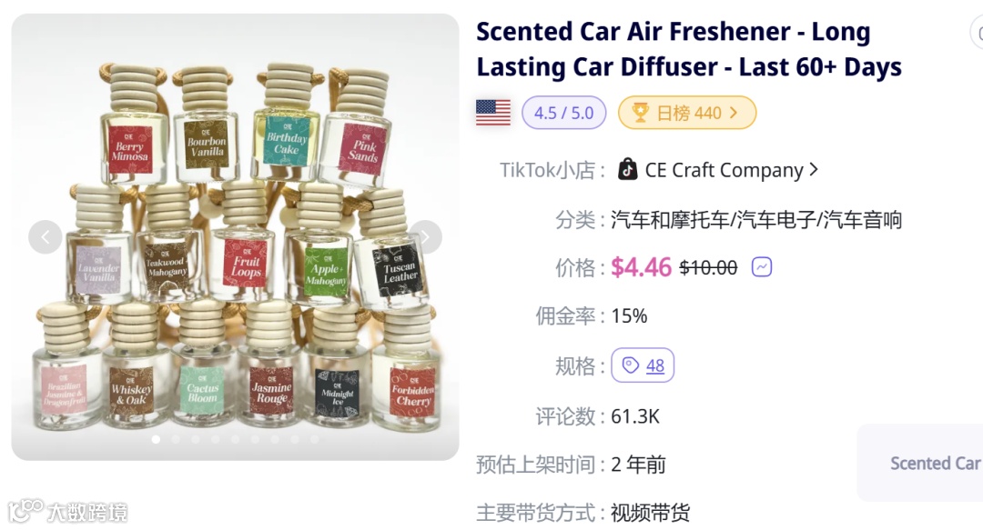The width and height of the screenshot is (983, 530).
Task: Open the price trend chart icon
Action: point(761,267)
